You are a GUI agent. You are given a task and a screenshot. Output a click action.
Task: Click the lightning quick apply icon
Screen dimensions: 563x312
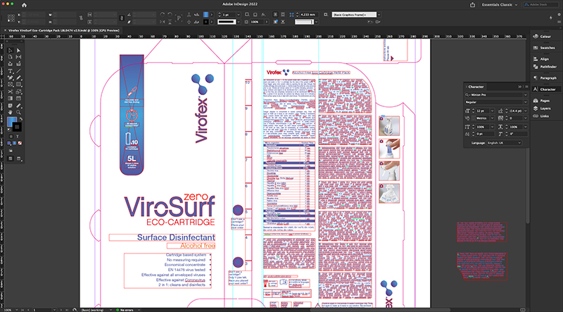(551, 17)
